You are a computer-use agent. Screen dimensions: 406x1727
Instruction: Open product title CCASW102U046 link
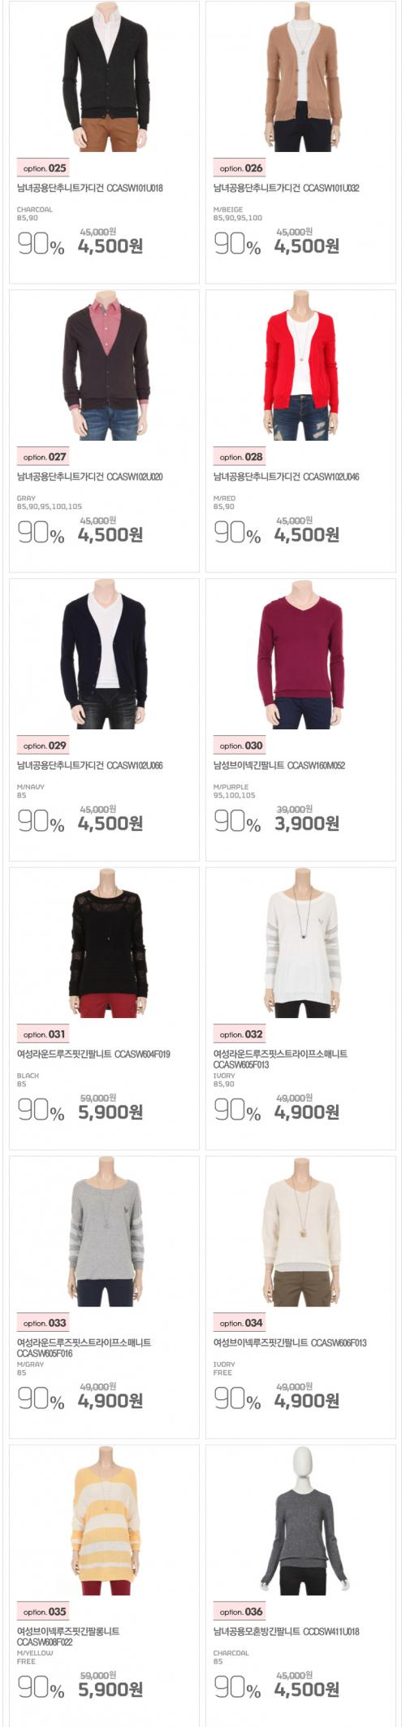point(287,476)
